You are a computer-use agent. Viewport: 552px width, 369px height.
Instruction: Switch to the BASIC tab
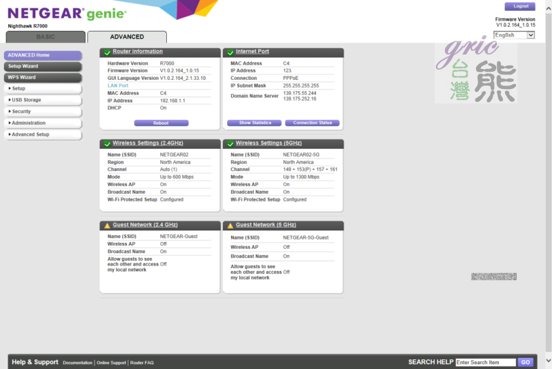[46, 37]
